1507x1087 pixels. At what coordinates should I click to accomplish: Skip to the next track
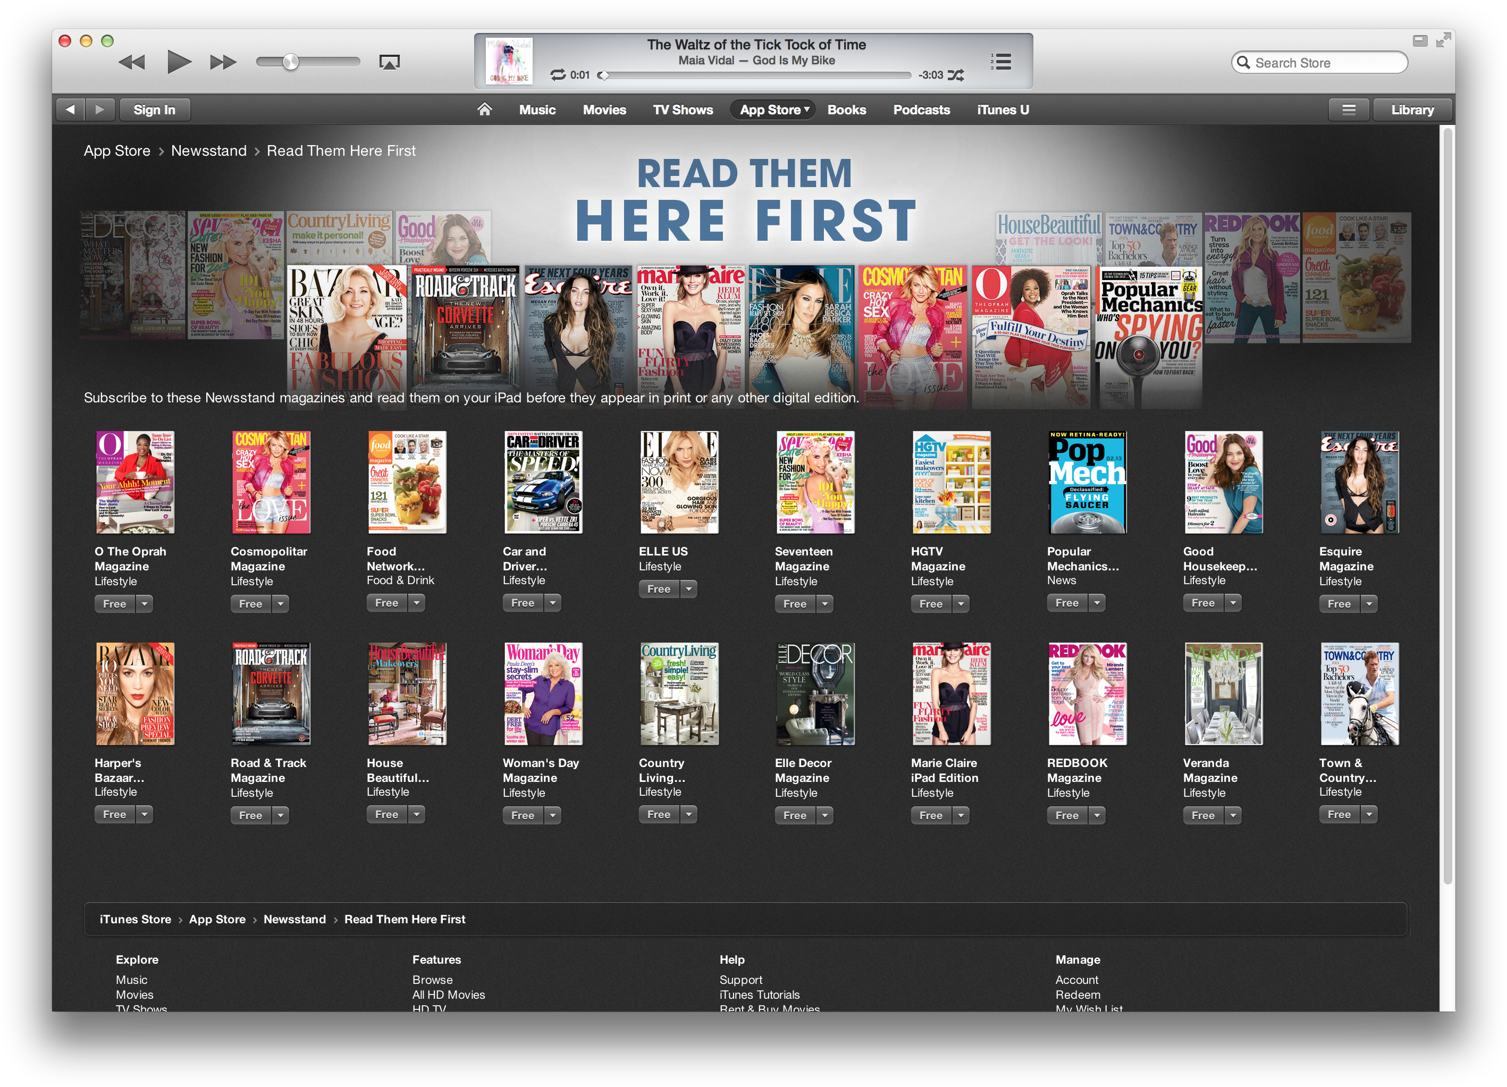click(223, 63)
